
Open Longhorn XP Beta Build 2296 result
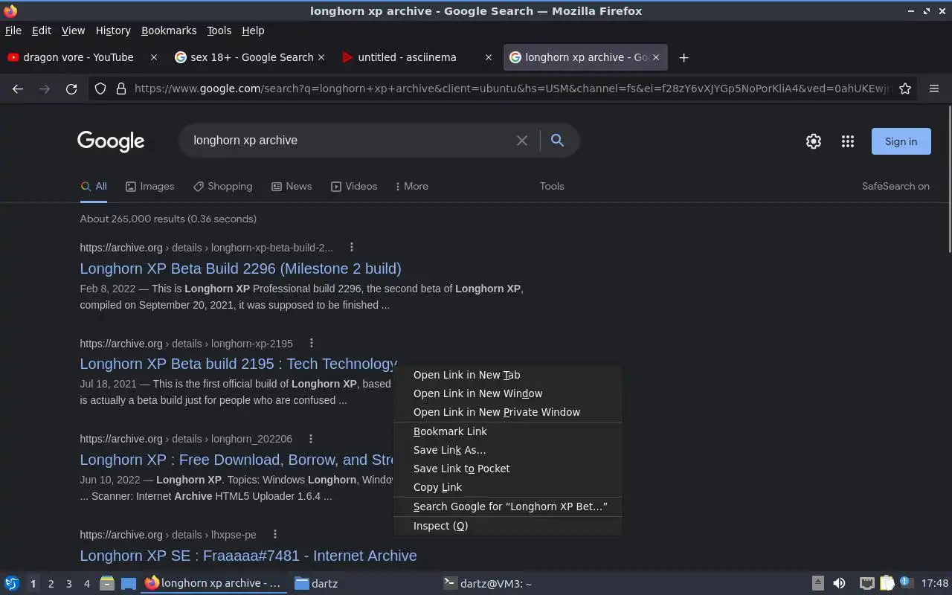(x=240, y=268)
